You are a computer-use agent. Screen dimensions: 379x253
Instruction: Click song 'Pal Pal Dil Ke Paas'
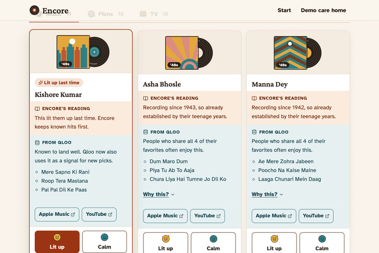click(x=64, y=190)
